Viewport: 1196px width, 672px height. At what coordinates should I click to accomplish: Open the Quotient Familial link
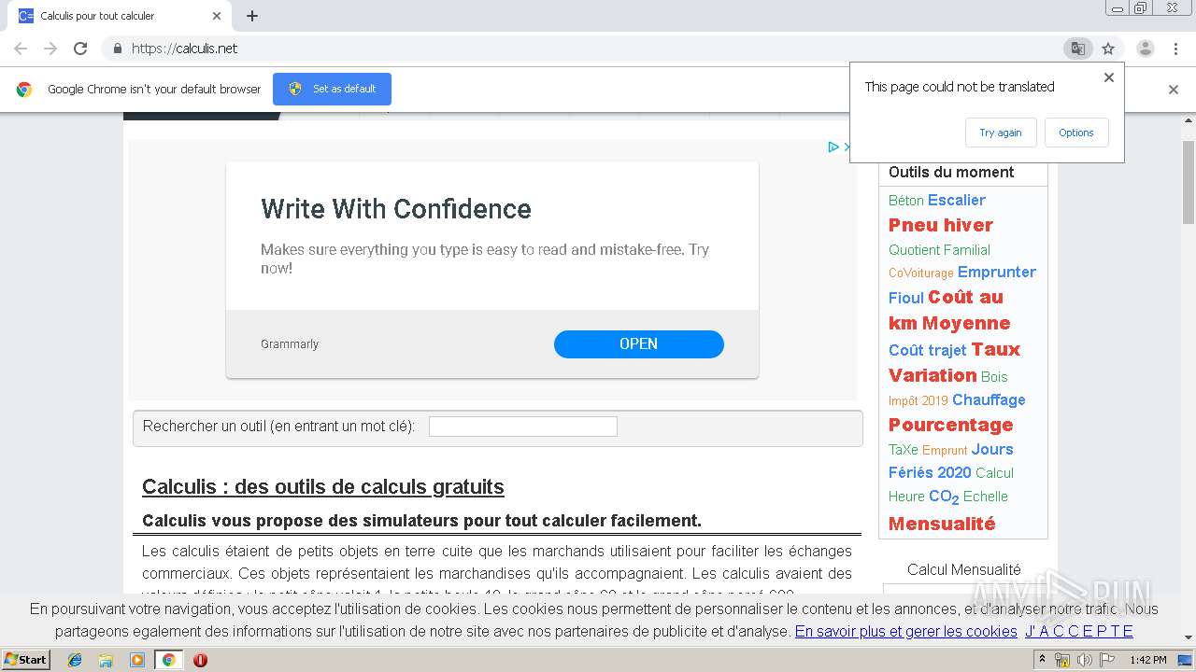point(939,250)
